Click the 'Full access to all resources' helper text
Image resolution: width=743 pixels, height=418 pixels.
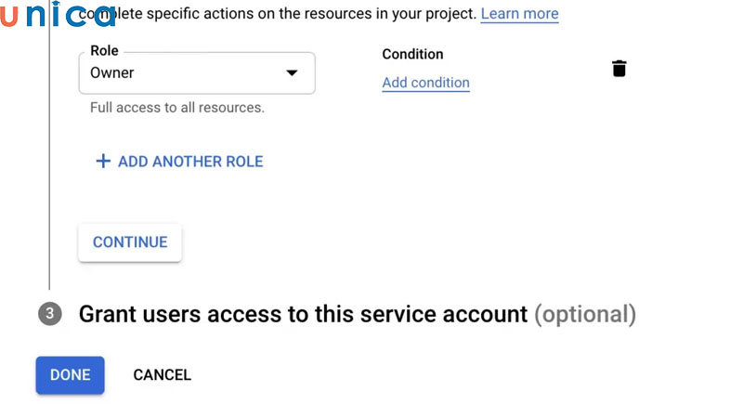coord(177,108)
